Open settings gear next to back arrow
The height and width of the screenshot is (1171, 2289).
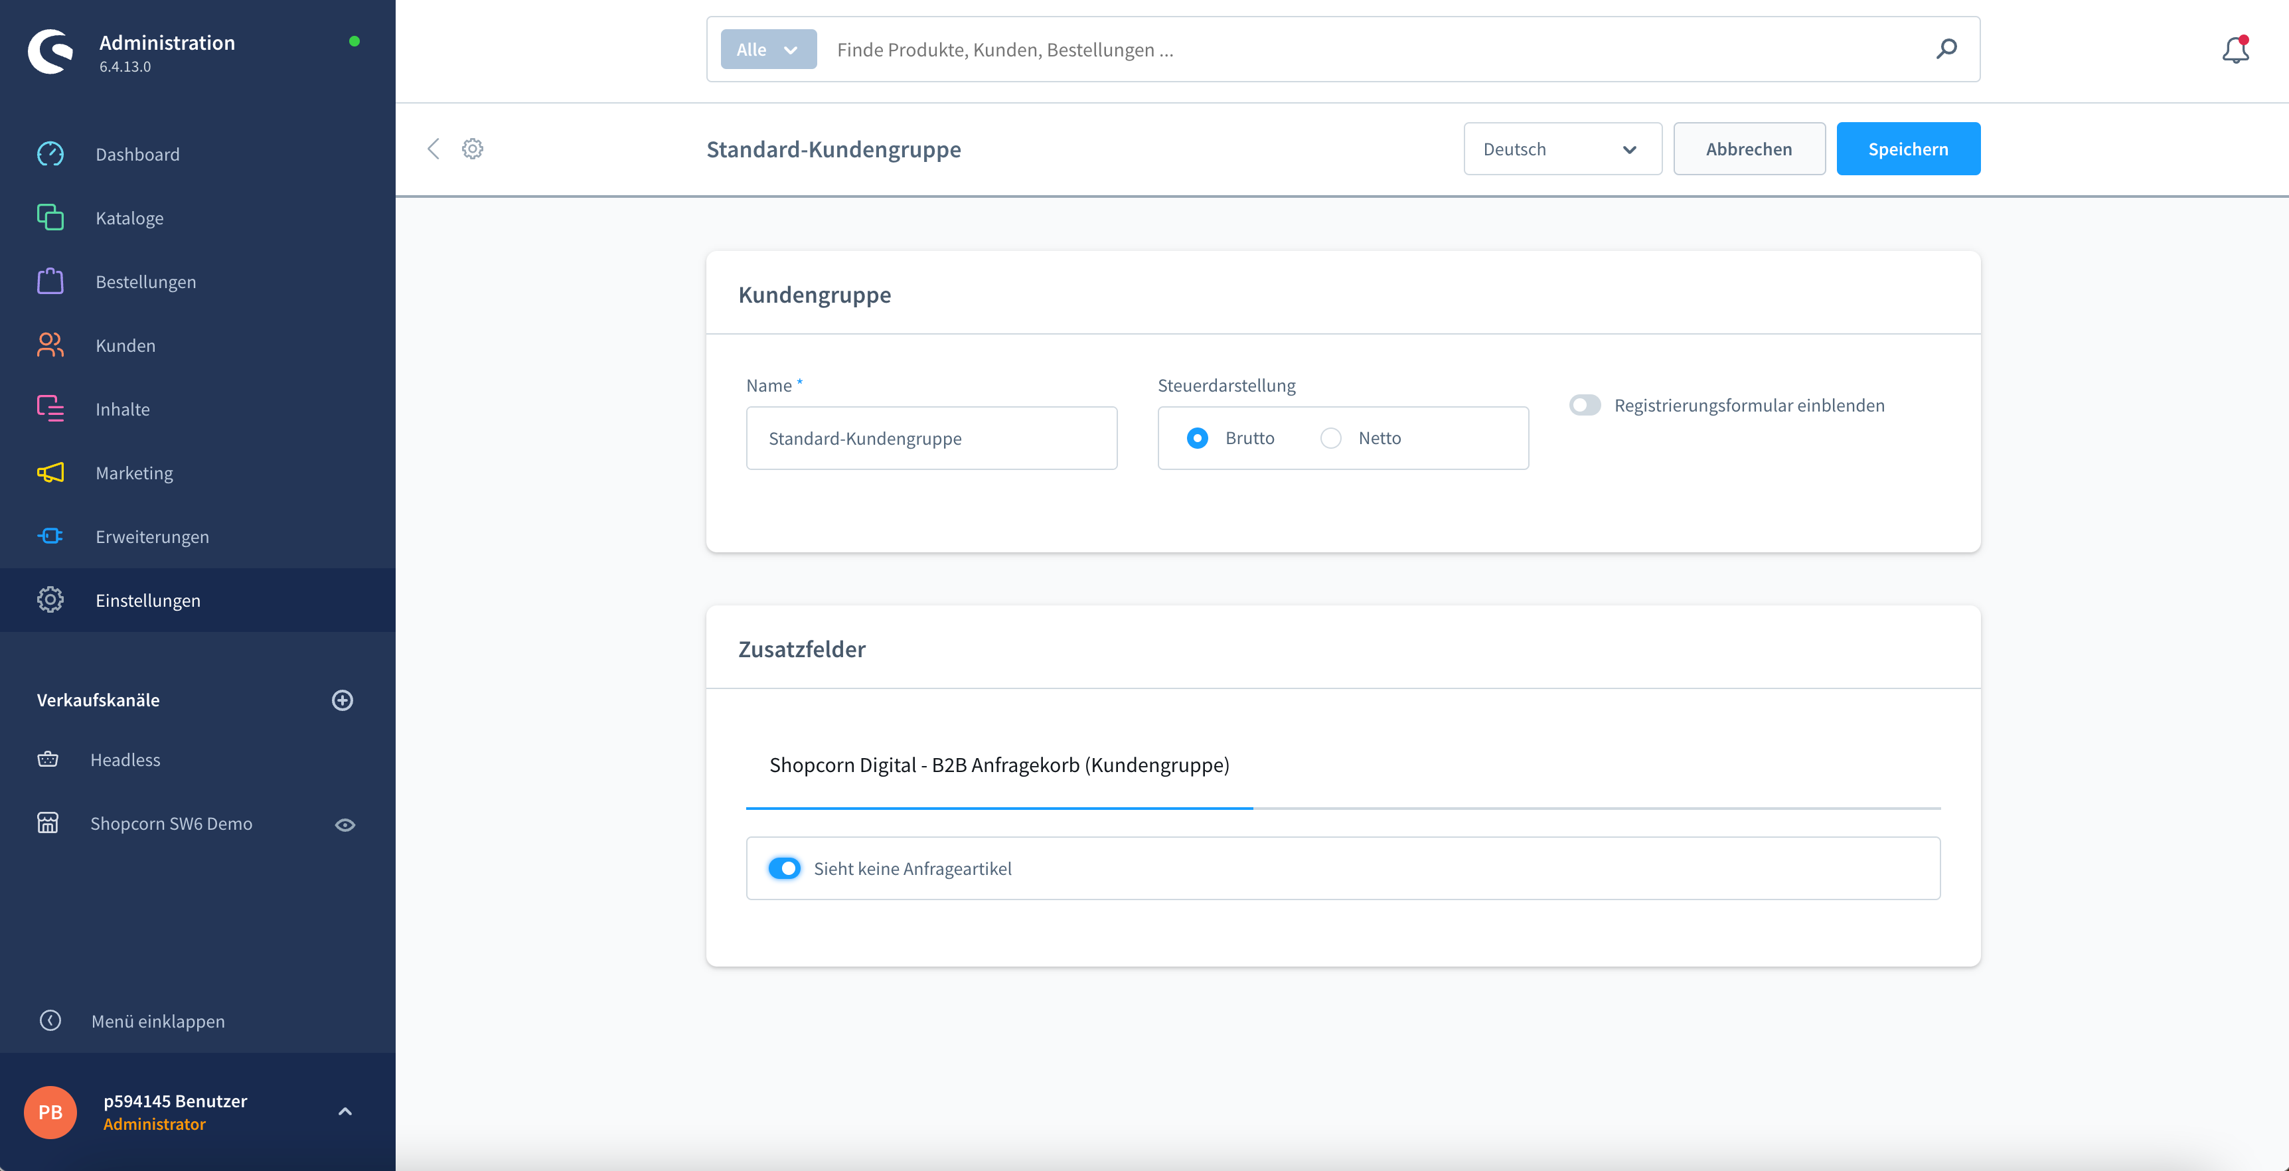[473, 149]
